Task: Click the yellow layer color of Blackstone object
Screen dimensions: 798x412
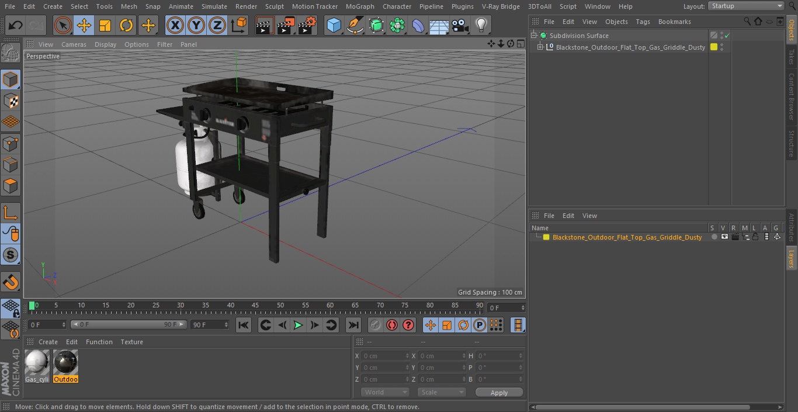Action: pos(713,47)
